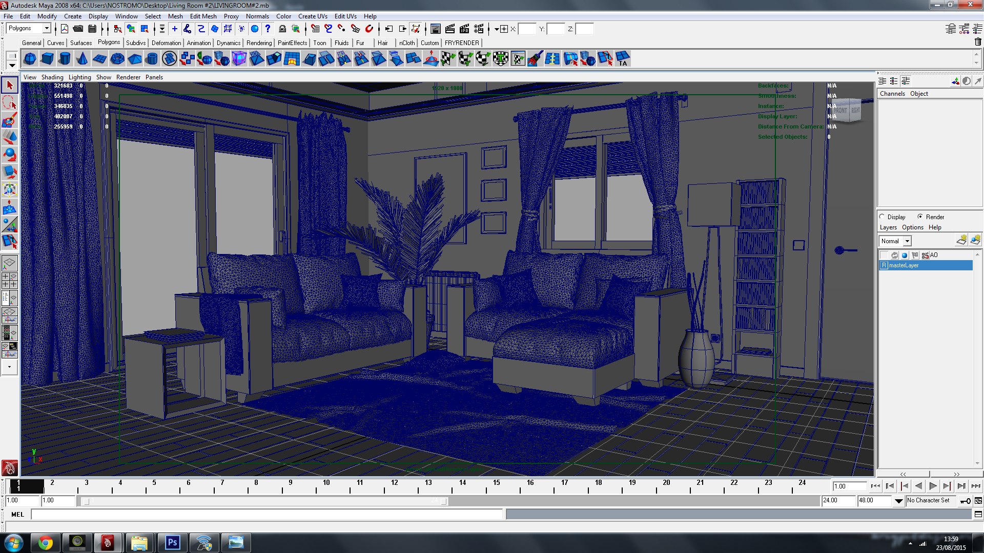Image resolution: width=984 pixels, height=553 pixels.
Task: Click the Snap to Grids icon
Action: coord(315,29)
